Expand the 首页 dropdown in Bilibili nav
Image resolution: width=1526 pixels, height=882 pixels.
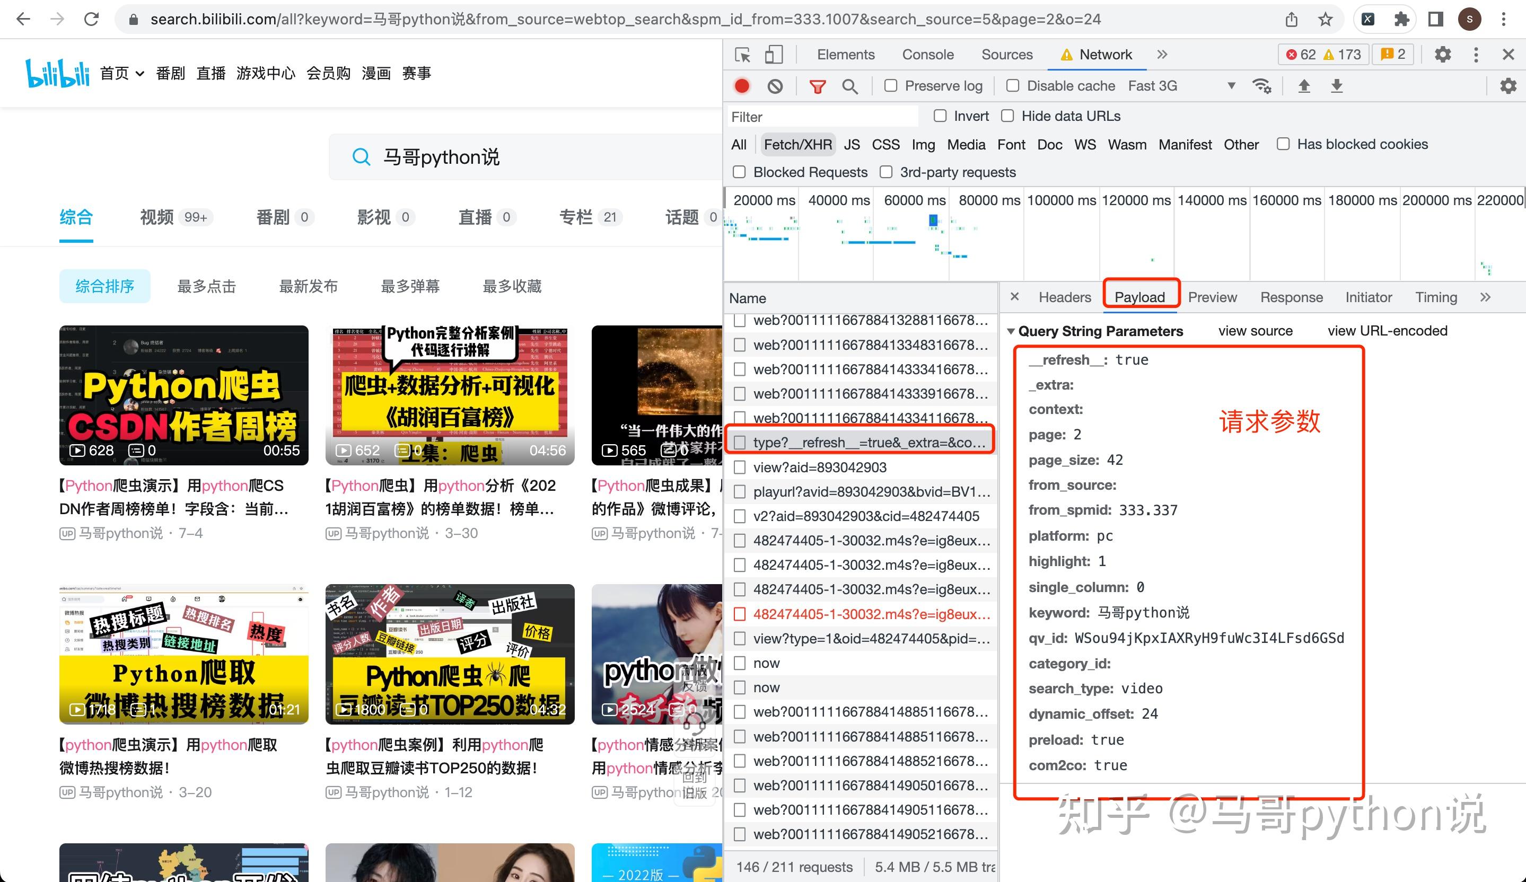point(139,74)
